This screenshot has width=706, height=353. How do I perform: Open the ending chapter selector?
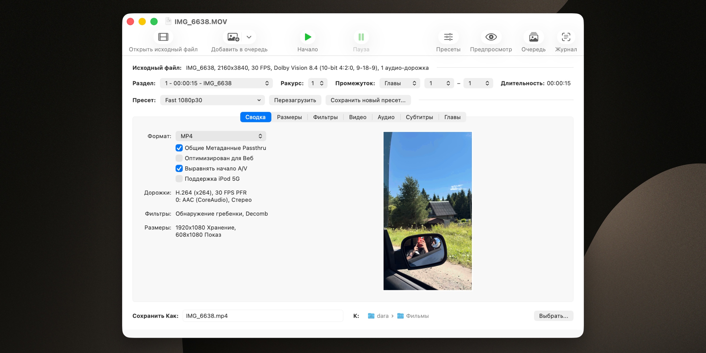[x=478, y=83]
